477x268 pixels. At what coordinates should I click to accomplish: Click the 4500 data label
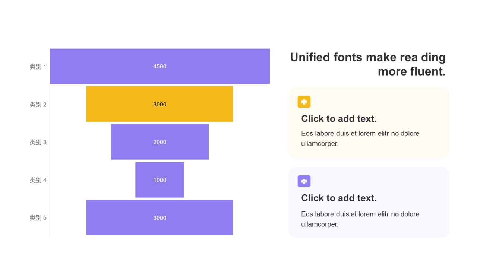(159, 66)
